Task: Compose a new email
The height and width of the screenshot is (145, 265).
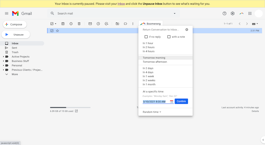Action: [x=15, y=25]
